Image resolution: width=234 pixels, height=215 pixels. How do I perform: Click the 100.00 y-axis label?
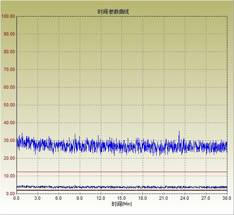(x=8, y=16)
